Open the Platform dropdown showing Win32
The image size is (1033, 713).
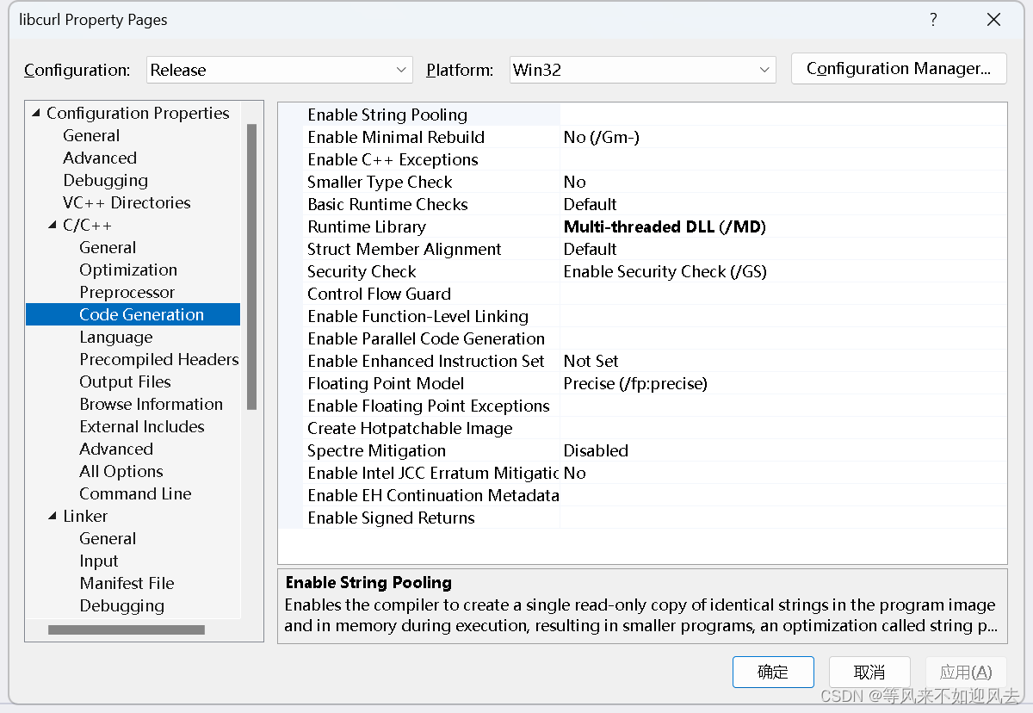642,70
